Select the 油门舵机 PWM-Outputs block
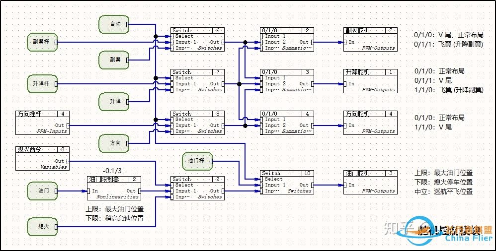496x251 pixels. (x=370, y=182)
